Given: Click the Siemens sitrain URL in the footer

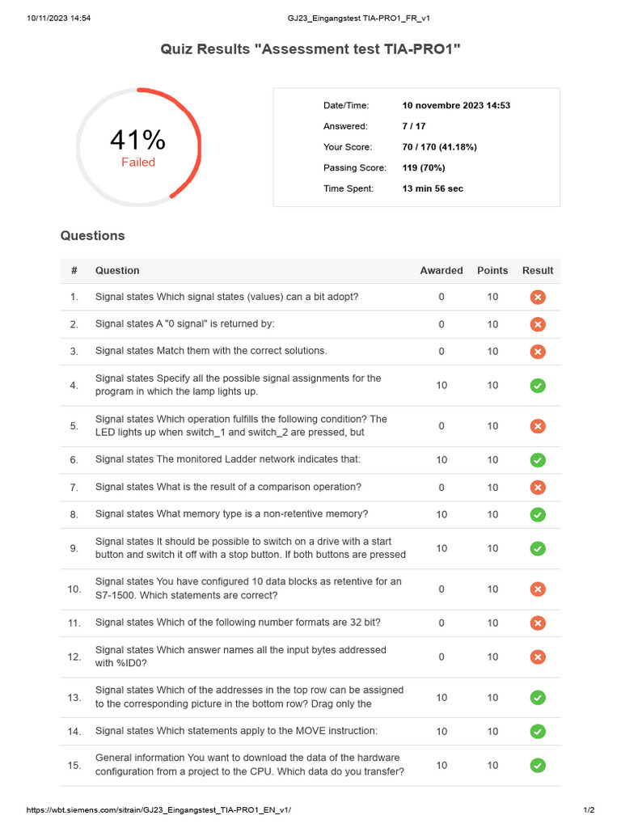Looking at the screenshot, I should click(159, 809).
